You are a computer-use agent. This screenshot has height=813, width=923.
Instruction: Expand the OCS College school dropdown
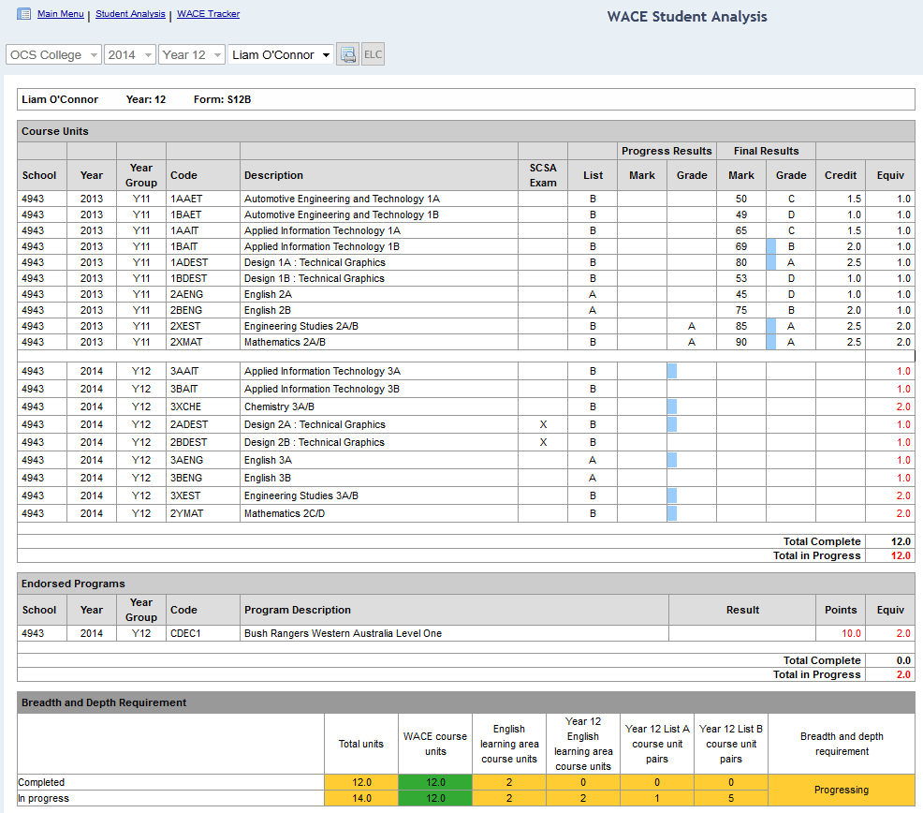[x=53, y=54]
